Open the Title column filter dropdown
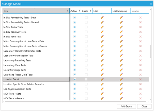This screenshot has width=154, height=111. tap(68, 11)
